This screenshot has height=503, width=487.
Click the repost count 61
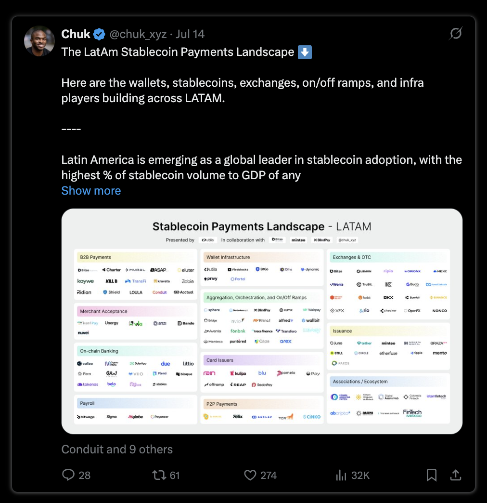click(175, 475)
